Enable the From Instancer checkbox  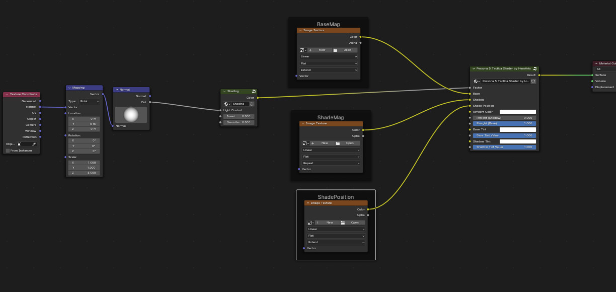click(8, 151)
